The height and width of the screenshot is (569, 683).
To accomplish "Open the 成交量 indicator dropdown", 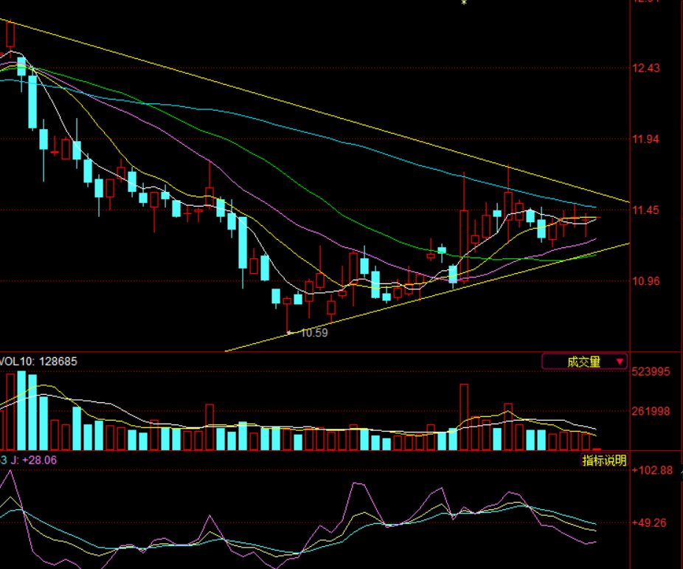I will point(585,362).
